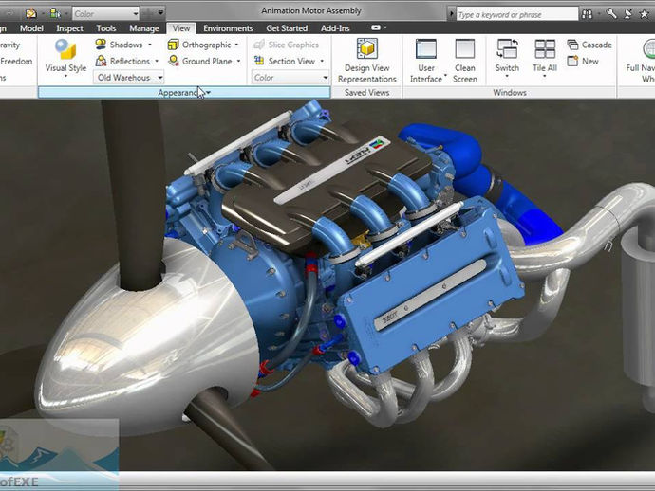Click the Reflections label

(x=130, y=61)
